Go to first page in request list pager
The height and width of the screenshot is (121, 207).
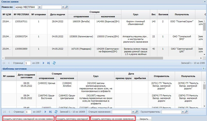[x=4, y=63]
